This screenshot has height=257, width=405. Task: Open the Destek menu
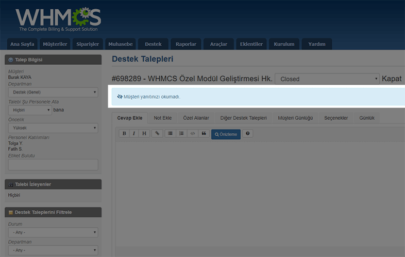tap(153, 44)
